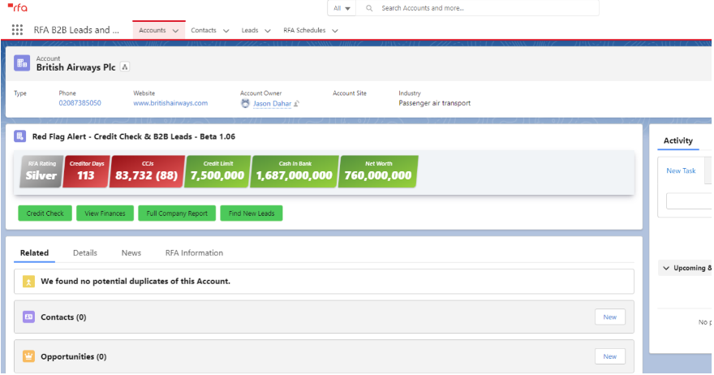The image size is (714, 375).
Task: Click the Credit Check button
Action: pyautogui.click(x=45, y=213)
